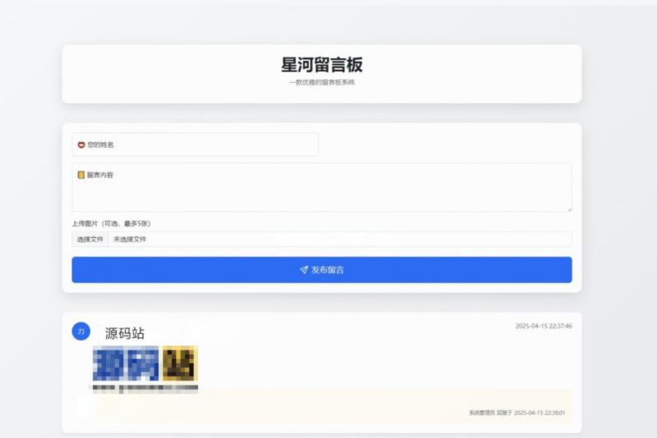Submit with the 发布留言 button
This screenshot has width=657, height=438.
[322, 270]
